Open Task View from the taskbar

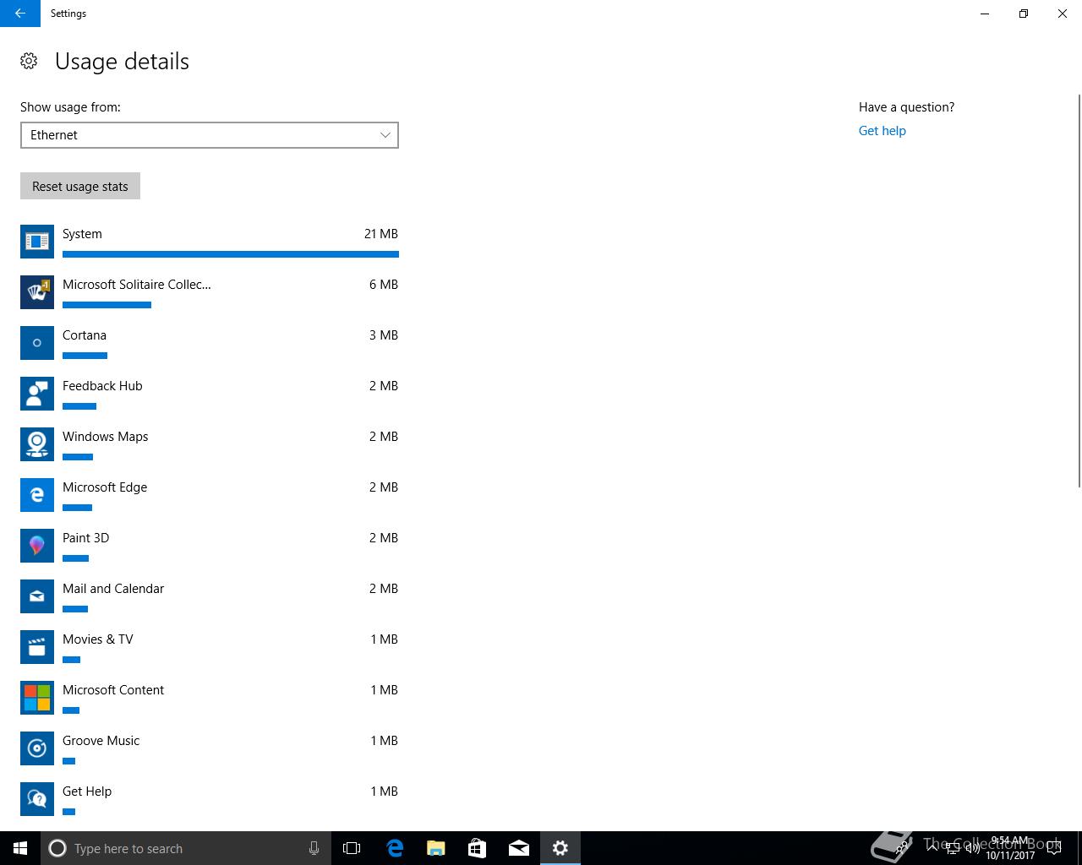tap(352, 848)
